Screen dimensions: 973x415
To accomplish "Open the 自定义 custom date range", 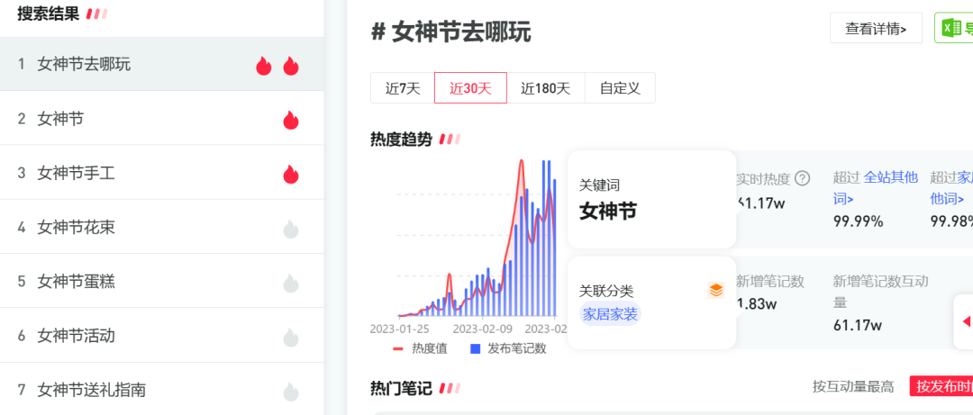I will (619, 88).
